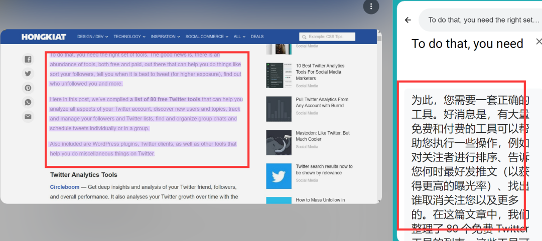Screen dimensions: 542x241
Task: Expand the Social Commerce menu
Action: click(207, 37)
